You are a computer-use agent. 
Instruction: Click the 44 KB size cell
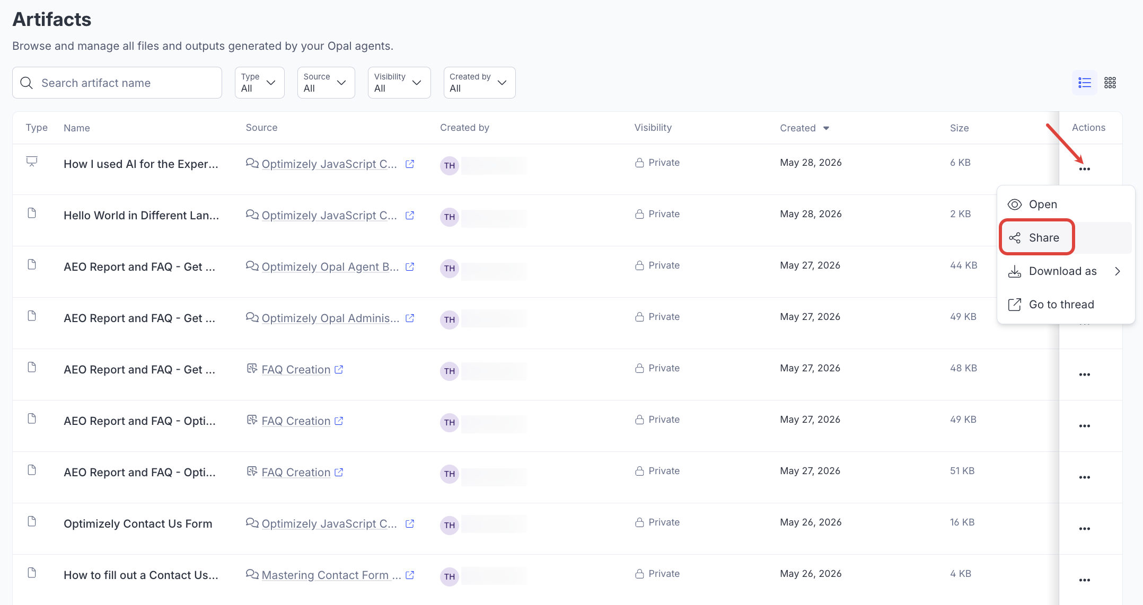[964, 265]
